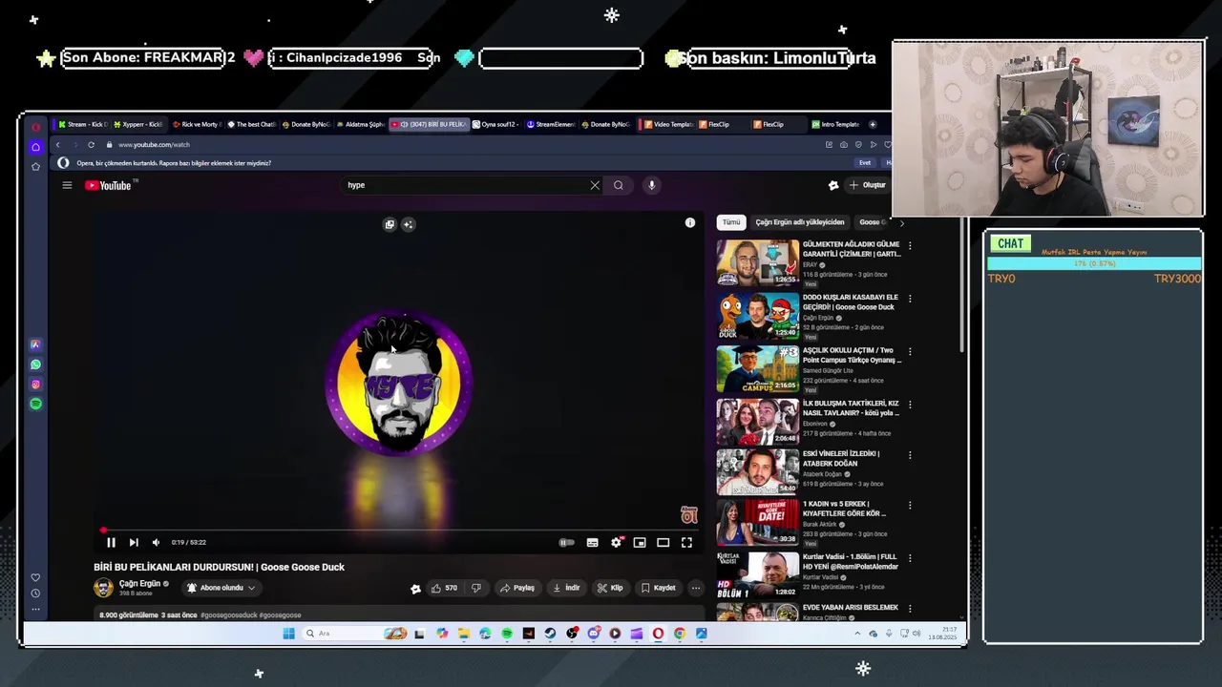Select the Tümü filter chip
This screenshot has width=1222, height=687.
point(731,222)
